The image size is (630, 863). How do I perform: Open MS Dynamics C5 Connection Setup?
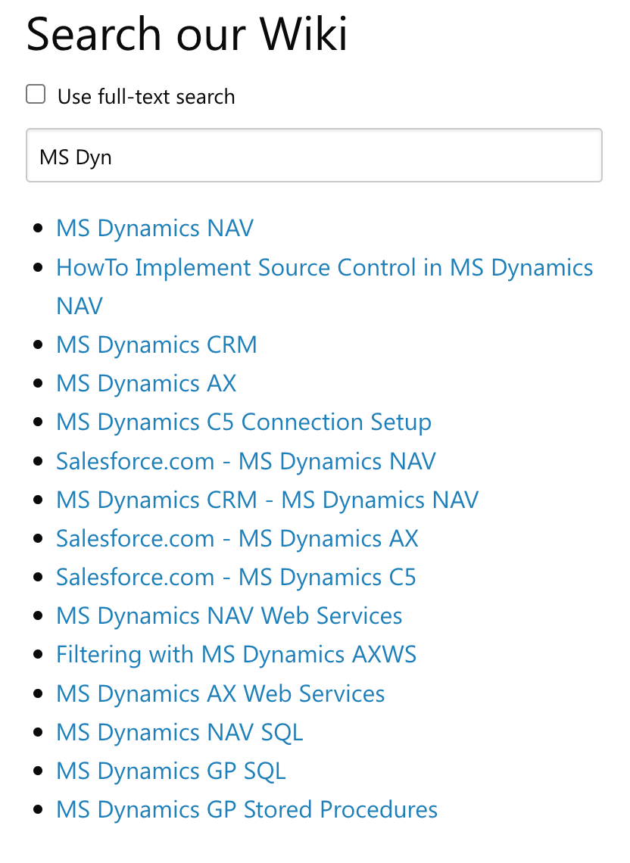point(243,422)
